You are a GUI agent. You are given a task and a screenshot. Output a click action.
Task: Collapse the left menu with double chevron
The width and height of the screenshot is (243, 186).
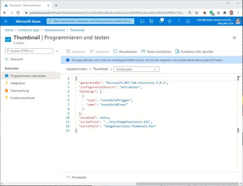click(x=57, y=51)
